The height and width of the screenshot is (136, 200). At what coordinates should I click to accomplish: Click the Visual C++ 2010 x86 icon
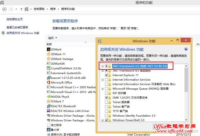click(48, 92)
